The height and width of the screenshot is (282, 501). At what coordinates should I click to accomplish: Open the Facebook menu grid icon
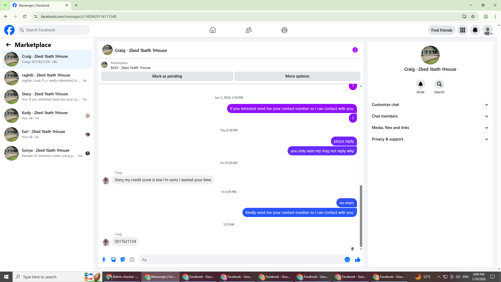pyautogui.click(x=462, y=30)
